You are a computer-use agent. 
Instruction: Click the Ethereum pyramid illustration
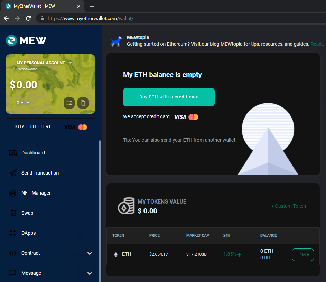[x=268, y=139]
